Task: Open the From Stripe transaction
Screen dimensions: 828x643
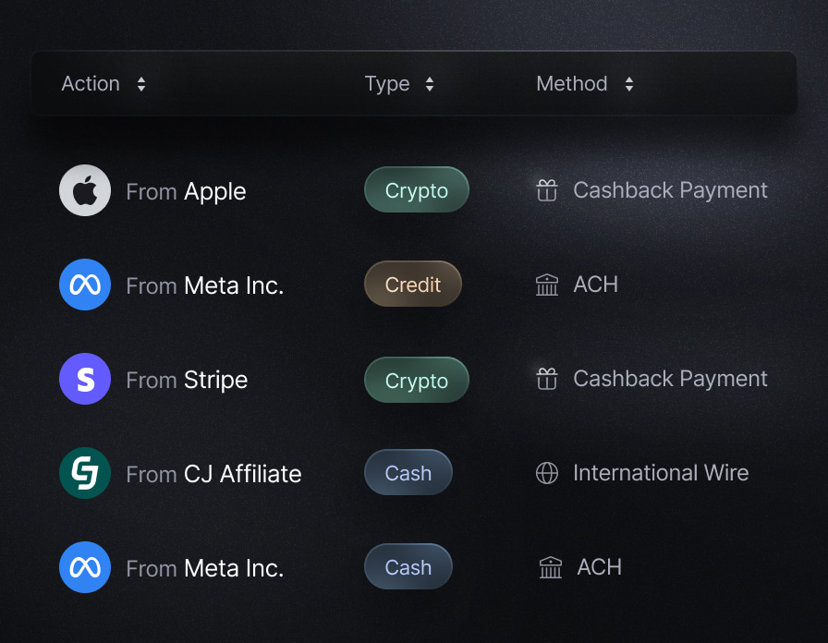Action: (187, 380)
